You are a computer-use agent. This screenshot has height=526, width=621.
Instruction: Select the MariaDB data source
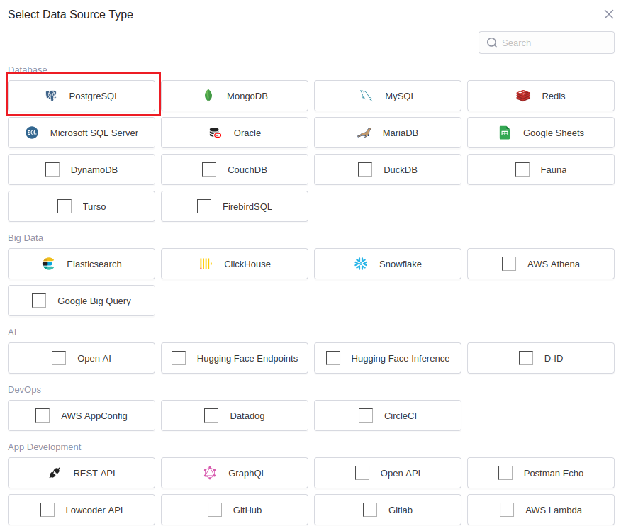pyautogui.click(x=388, y=133)
